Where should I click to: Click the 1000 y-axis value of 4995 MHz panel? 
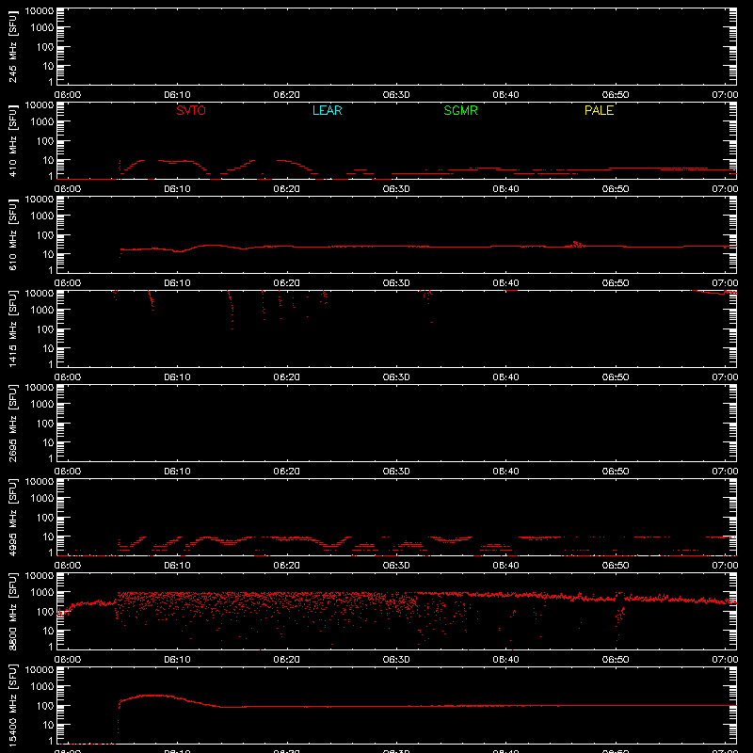(x=42, y=499)
